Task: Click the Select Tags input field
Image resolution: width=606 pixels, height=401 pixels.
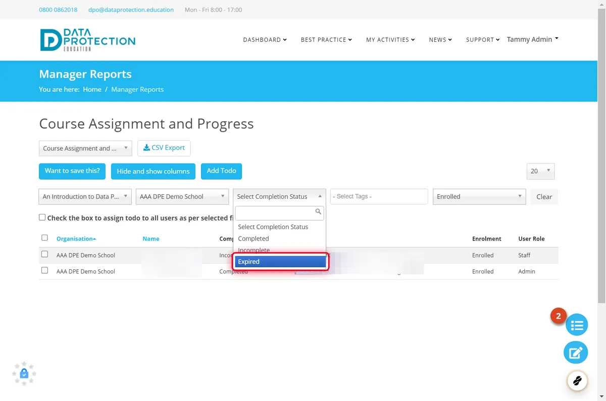Action: (x=379, y=197)
